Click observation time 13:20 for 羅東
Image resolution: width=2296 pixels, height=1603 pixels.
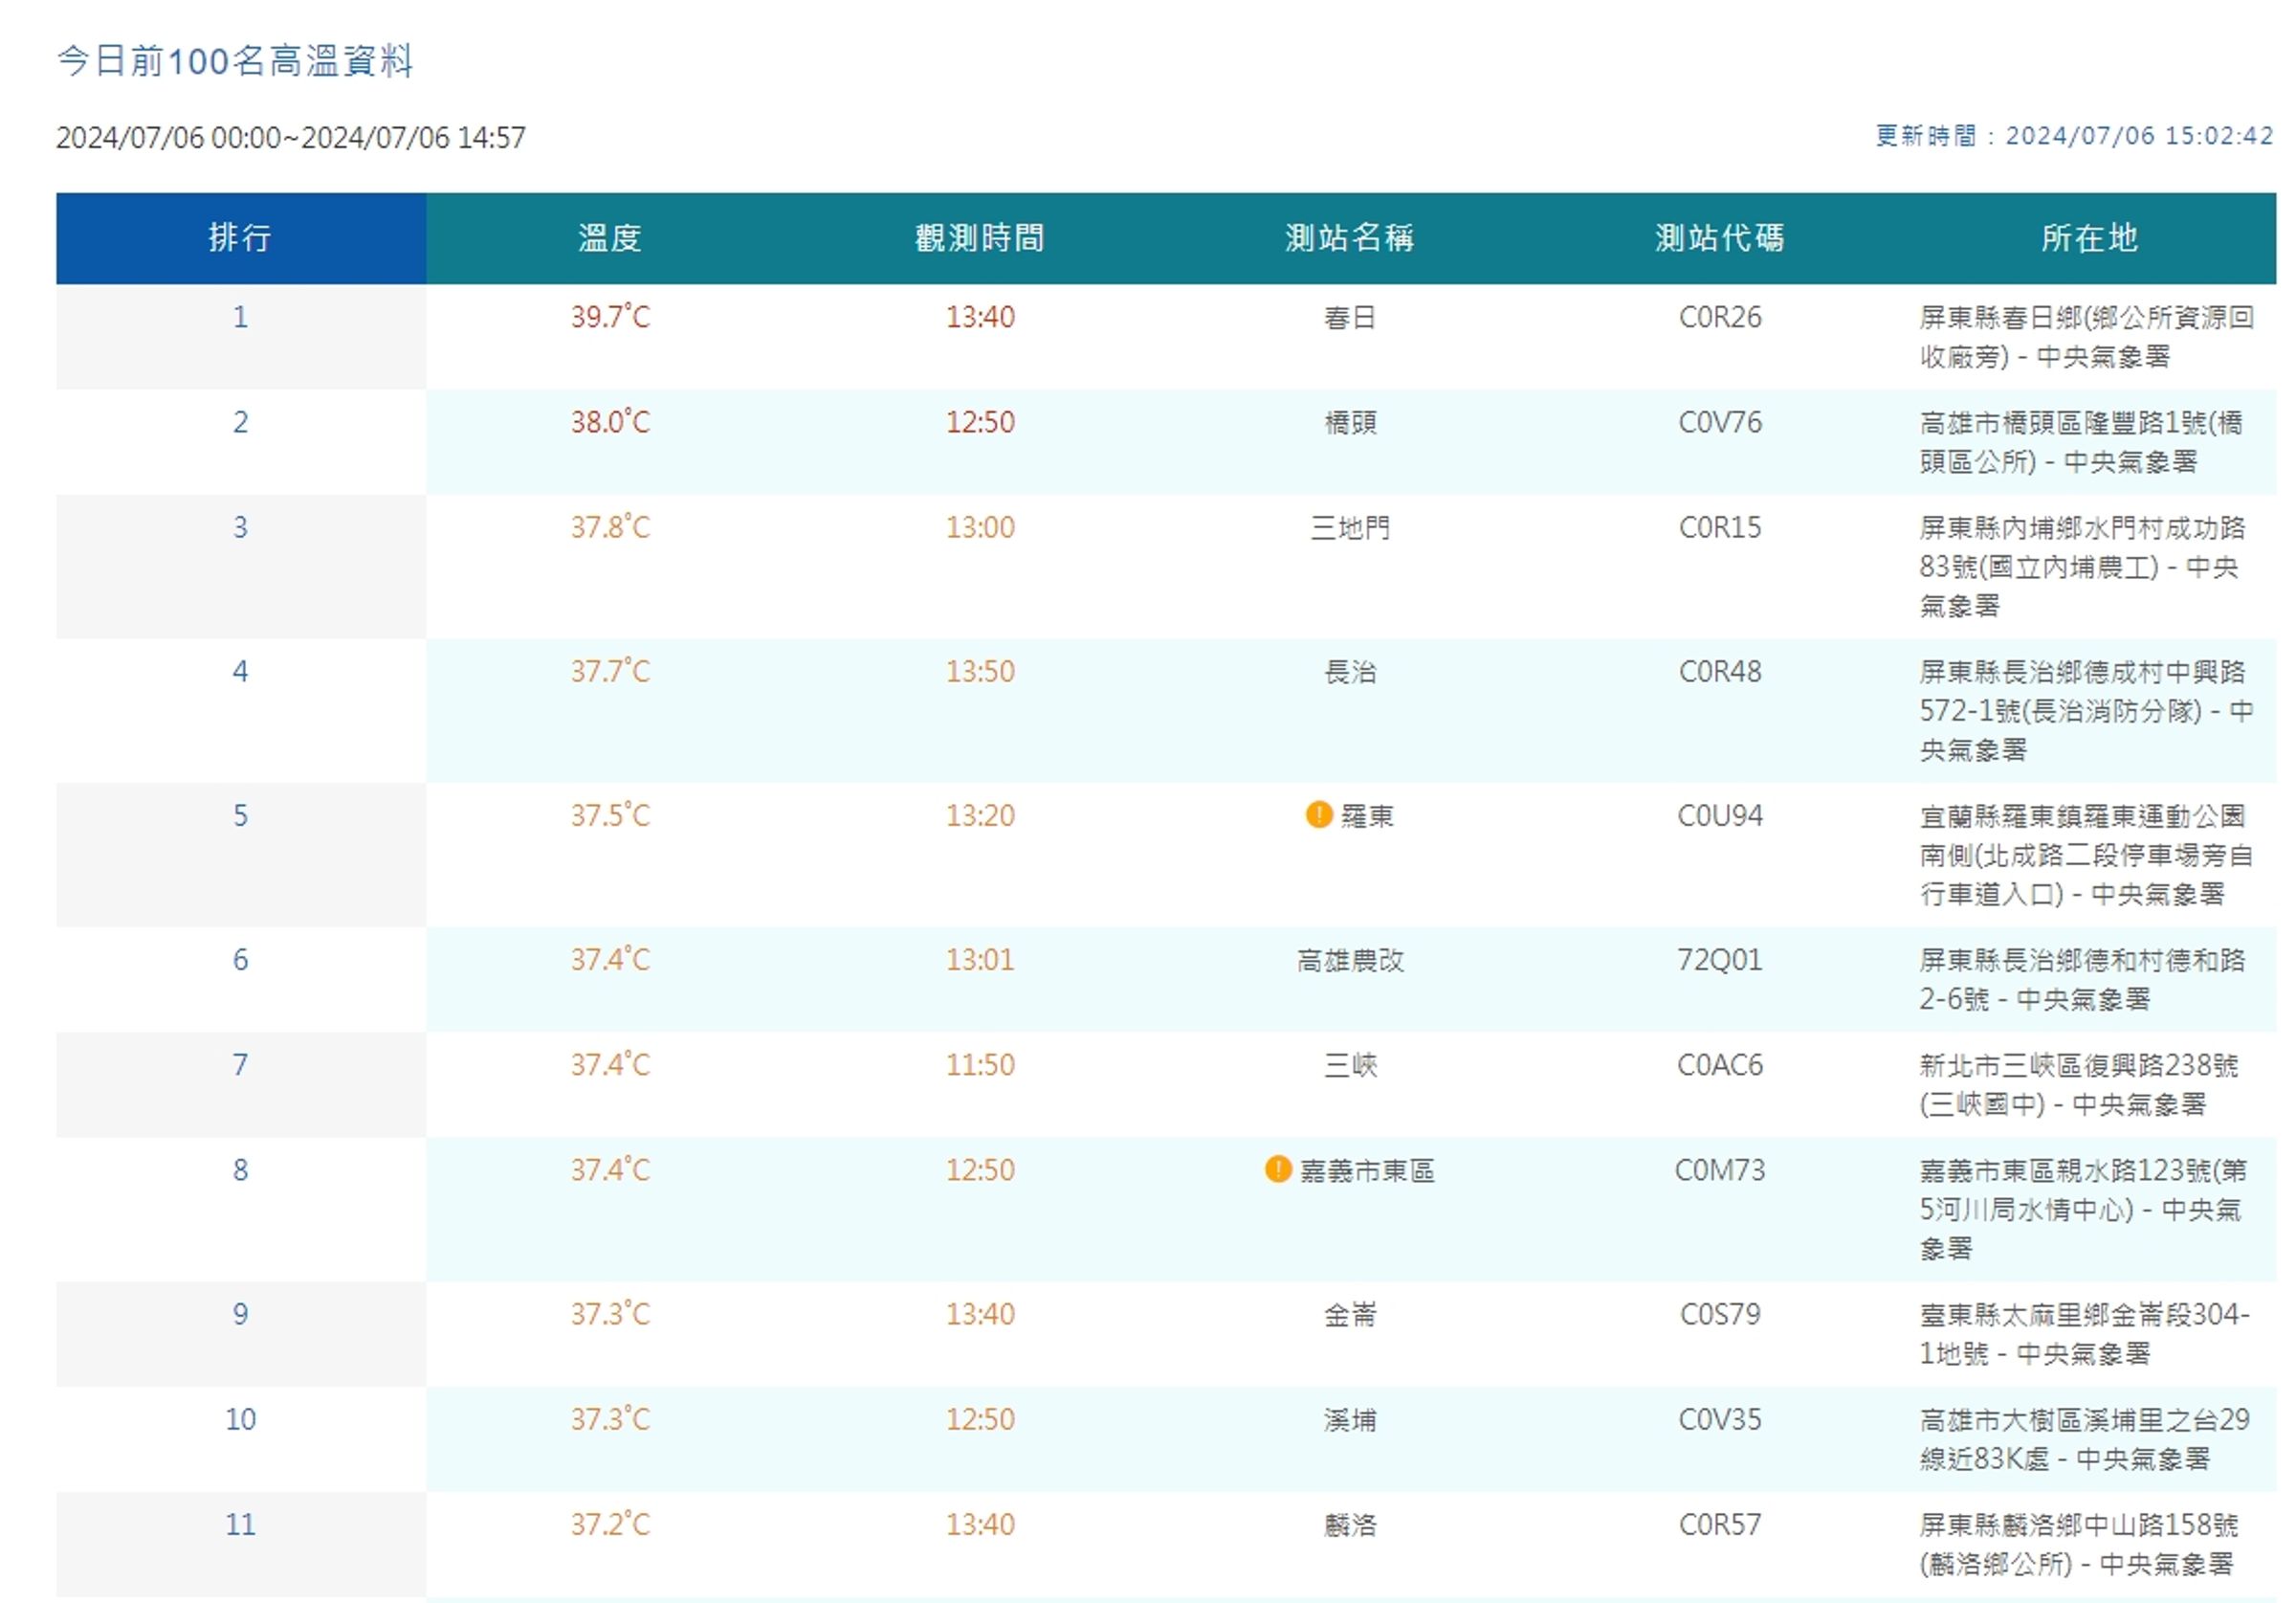[980, 815]
